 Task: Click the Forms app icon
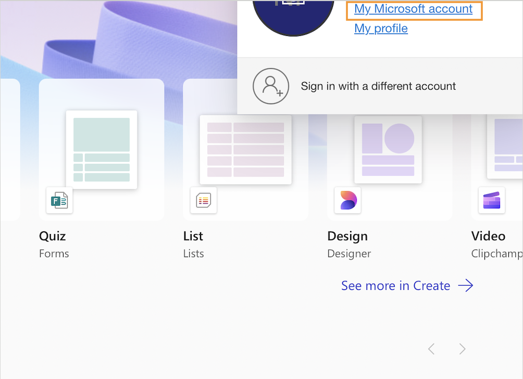(59, 200)
